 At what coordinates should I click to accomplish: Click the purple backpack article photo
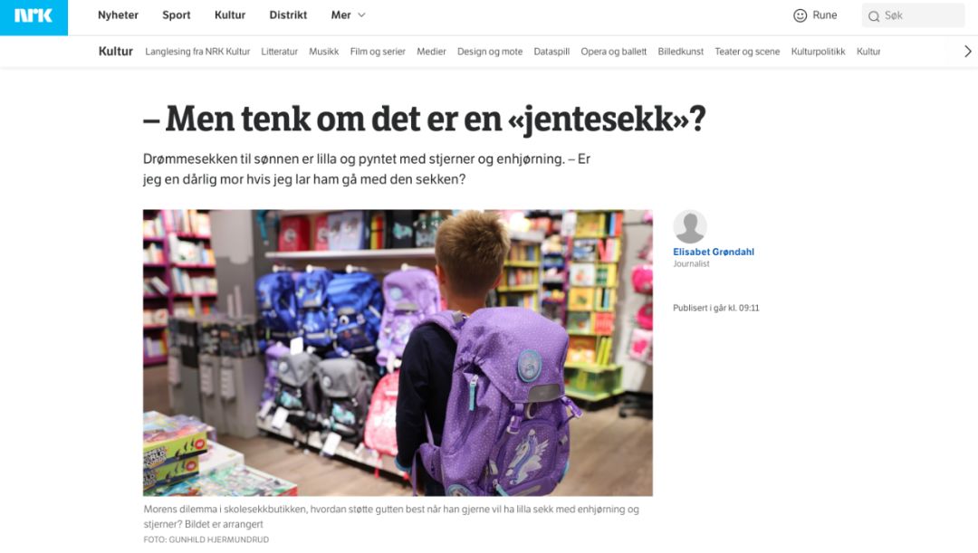coord(398,353)
